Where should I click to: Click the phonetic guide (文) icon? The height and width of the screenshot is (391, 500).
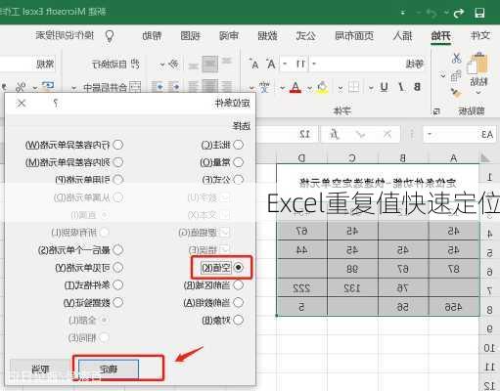coord(264,87)
